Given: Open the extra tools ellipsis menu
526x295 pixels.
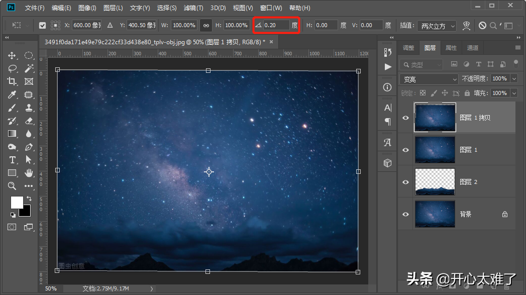Looking at the screenshot, I should point(29,186).
